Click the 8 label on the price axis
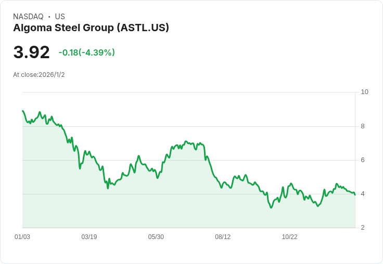383x264 pixels. [x=363, y=126]
